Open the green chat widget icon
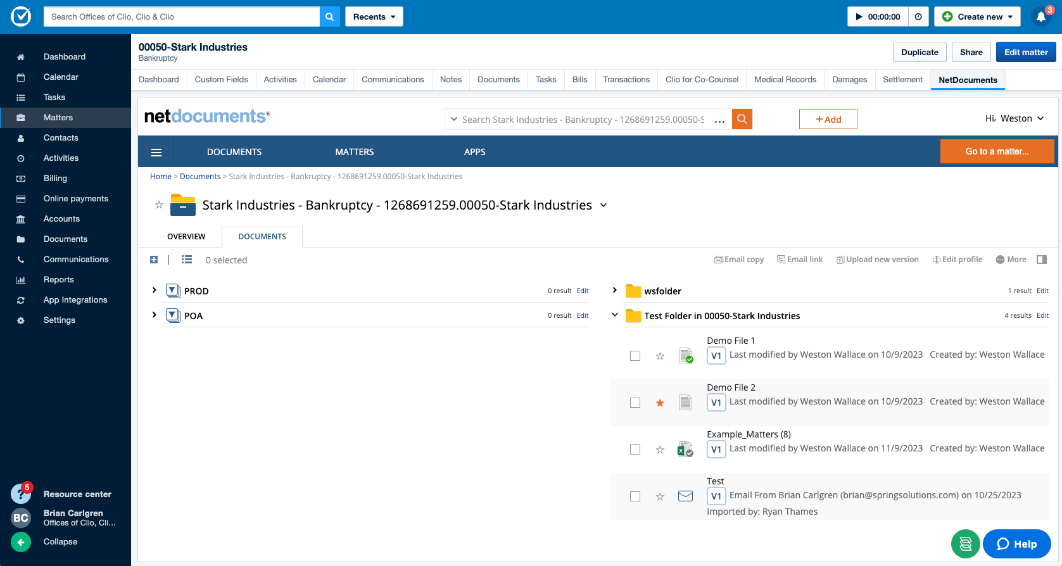This screenshot has height=566, width=1062. pos(966,544)
